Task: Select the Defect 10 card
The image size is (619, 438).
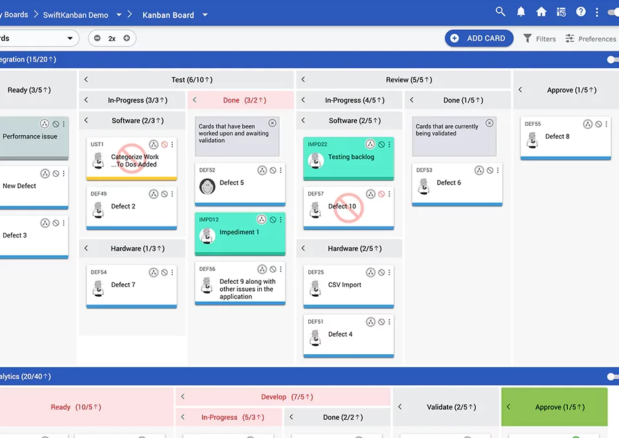Action: point(349,208)
